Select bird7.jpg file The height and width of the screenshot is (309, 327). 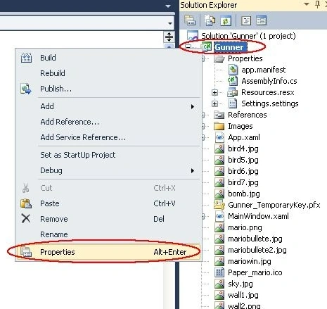[x=243, y=182]
